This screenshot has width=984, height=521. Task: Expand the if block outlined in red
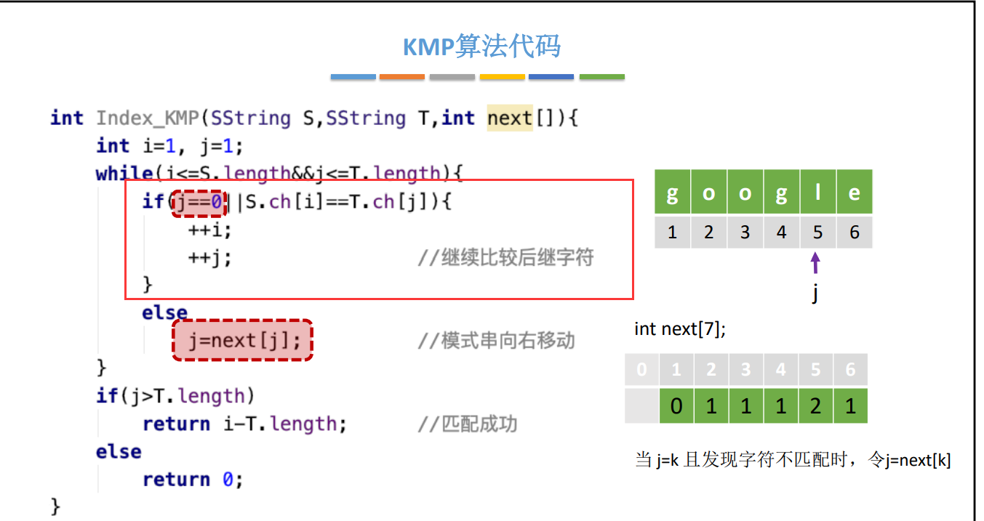[x=378, y=240]
